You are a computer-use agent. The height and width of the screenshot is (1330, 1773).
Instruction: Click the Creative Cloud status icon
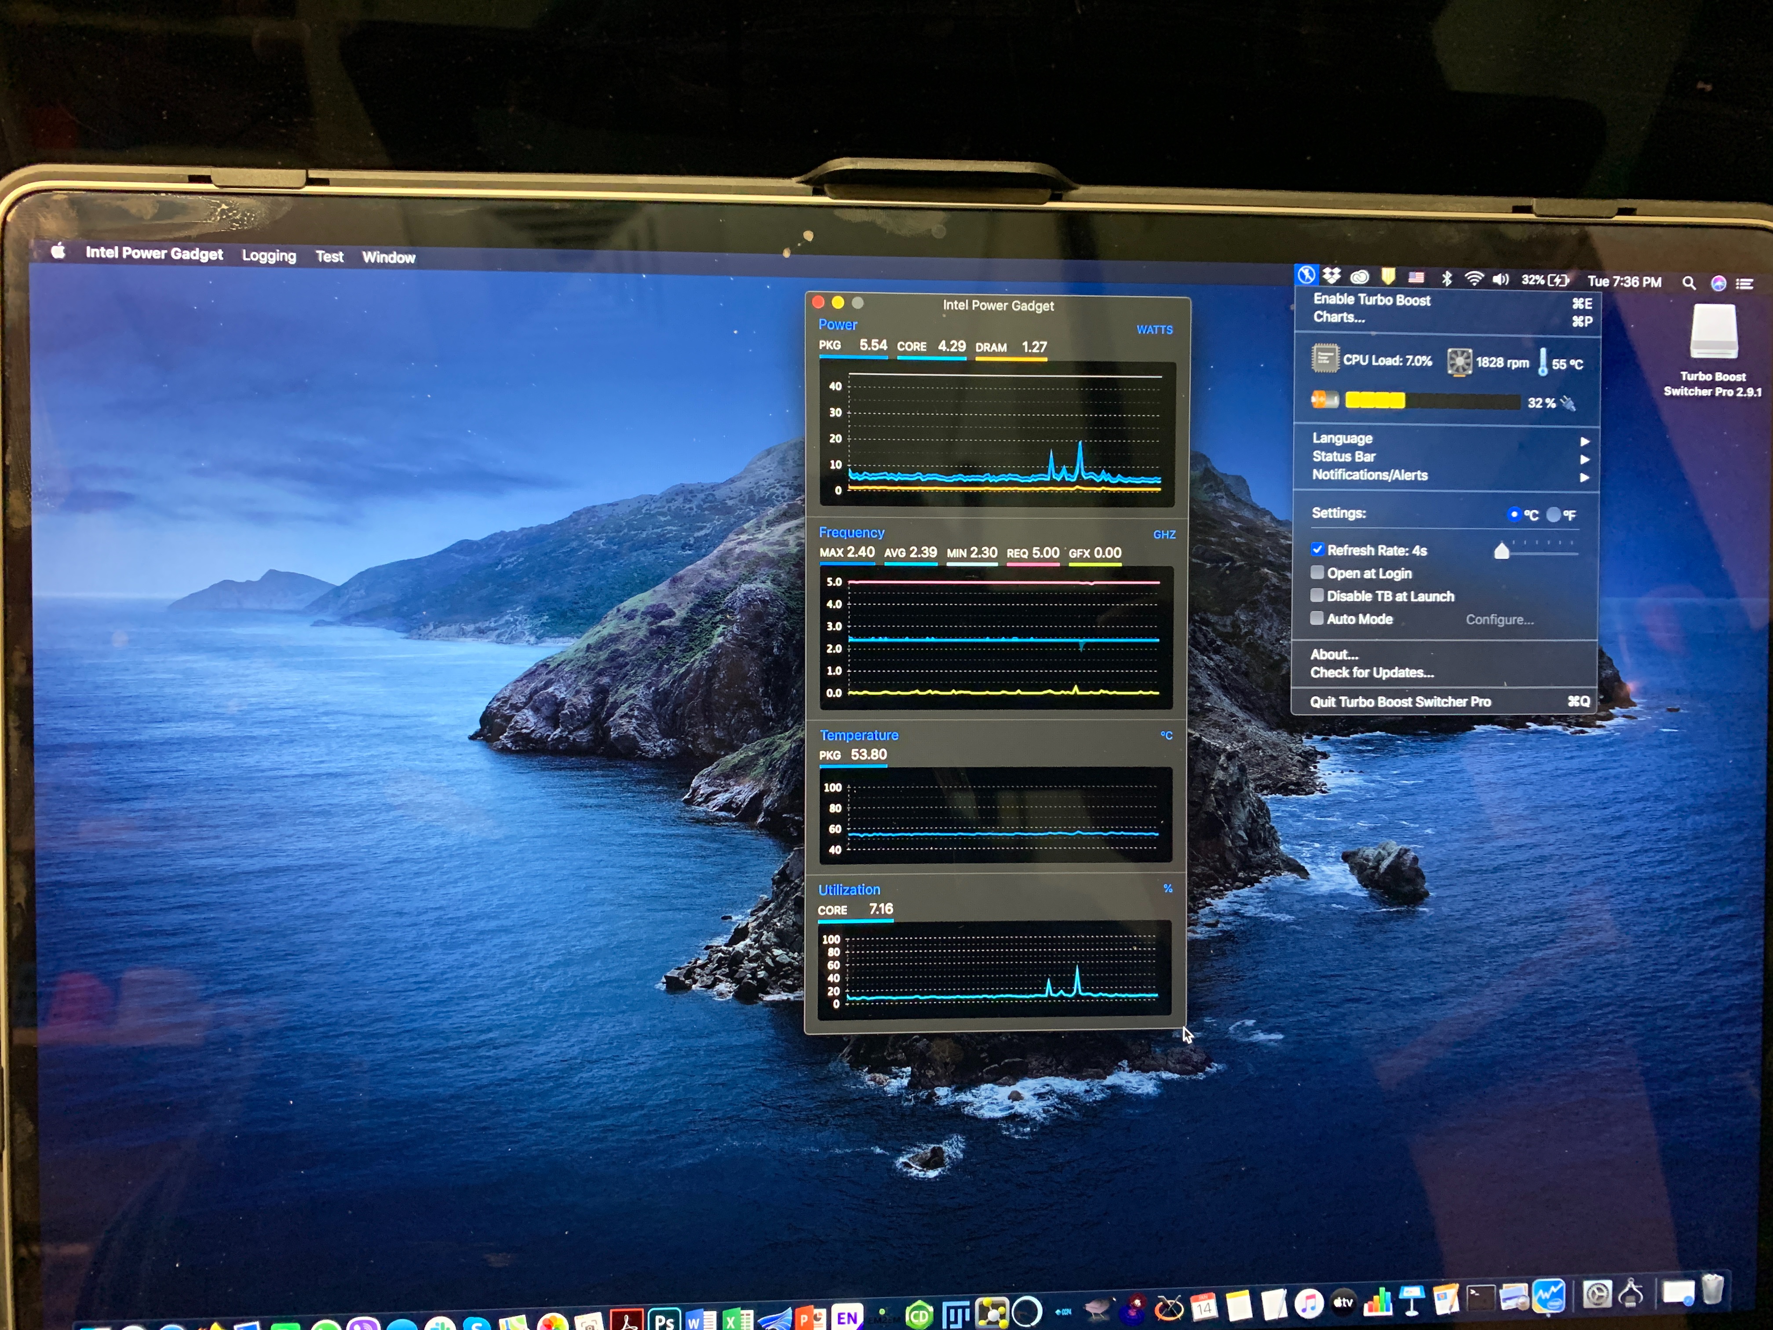pos(1359,278)
